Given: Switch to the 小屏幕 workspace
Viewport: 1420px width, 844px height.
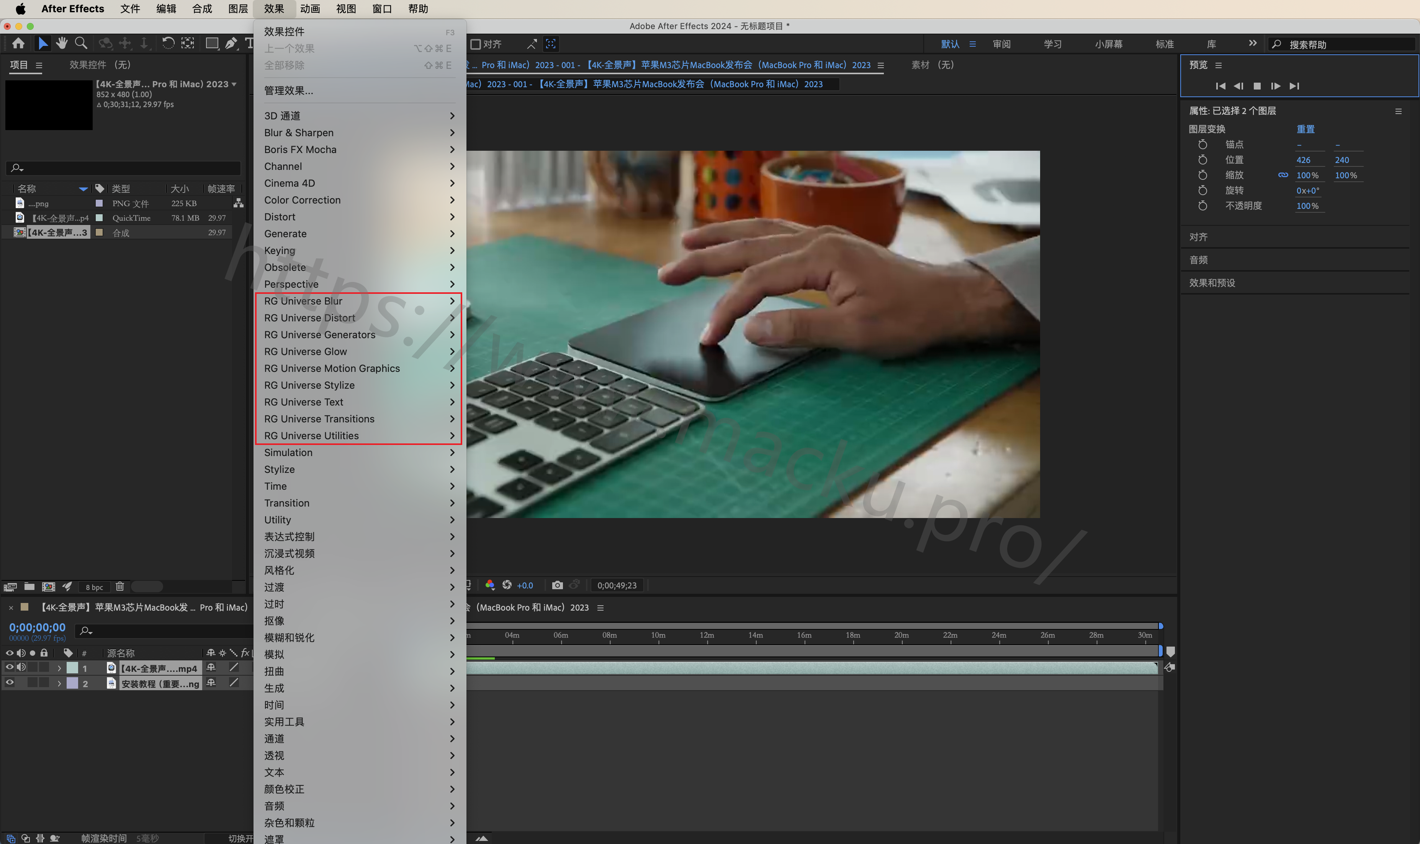Looking at the screenshot, I should pos(1109,44).
